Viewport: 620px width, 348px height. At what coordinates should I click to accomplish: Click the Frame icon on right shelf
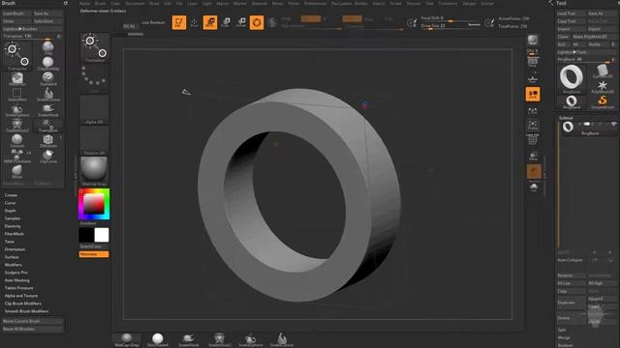tap(533, 126)
